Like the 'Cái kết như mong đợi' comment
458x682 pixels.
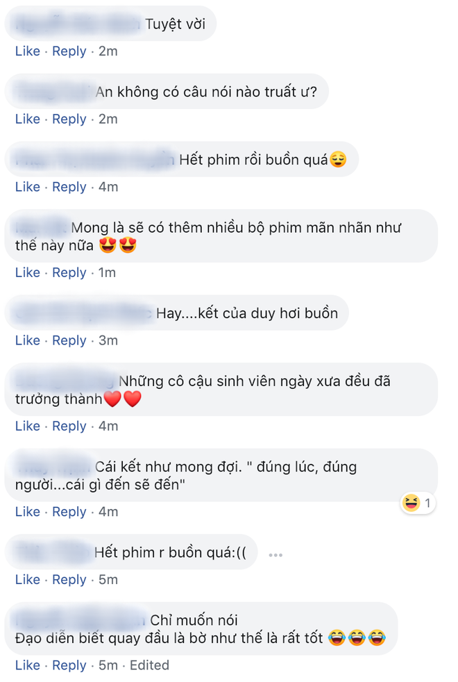point(28,512)
